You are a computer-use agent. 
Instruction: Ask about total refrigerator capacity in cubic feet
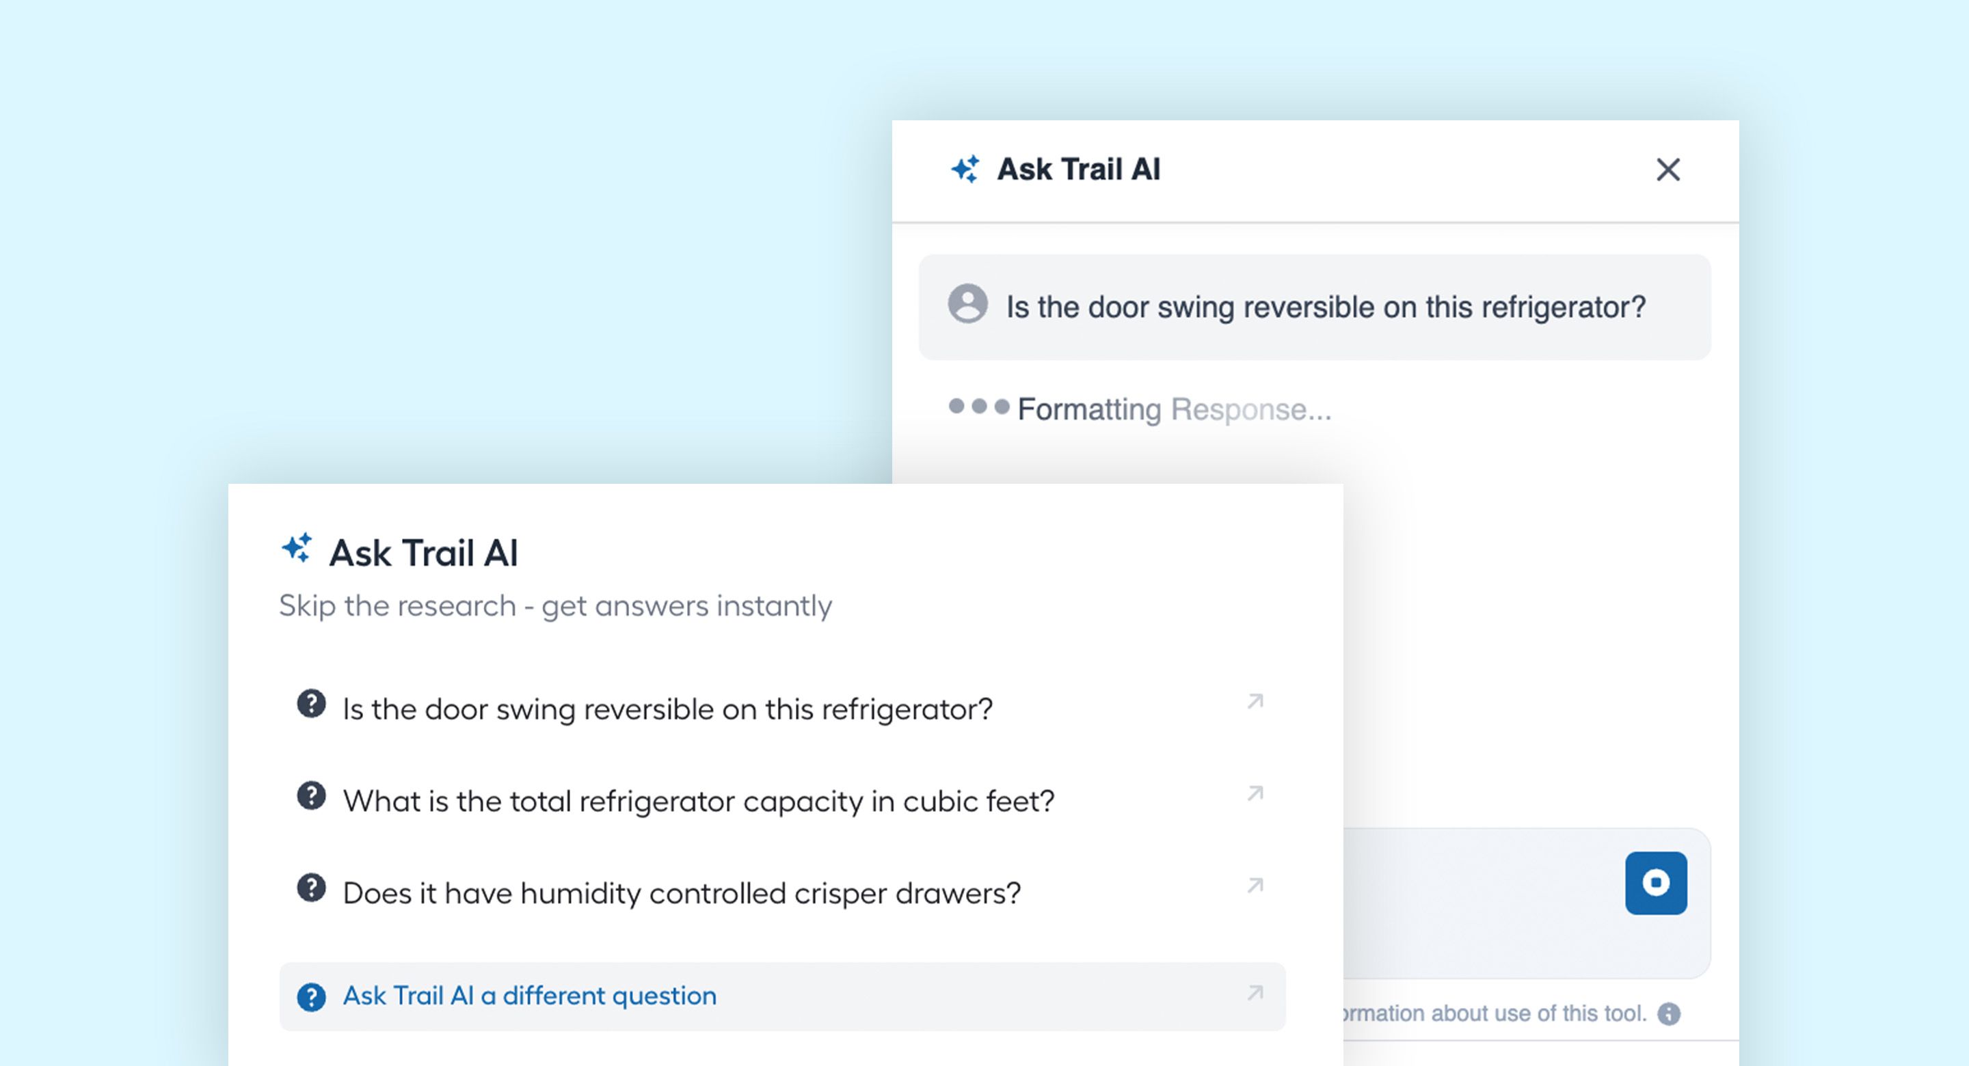pyautogui.click(x=698, y=801)
